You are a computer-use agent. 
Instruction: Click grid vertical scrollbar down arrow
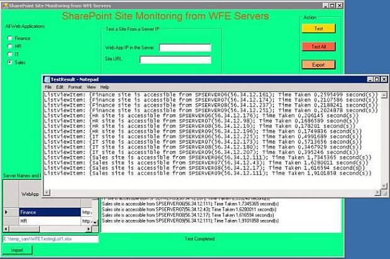tap(95, 222)
